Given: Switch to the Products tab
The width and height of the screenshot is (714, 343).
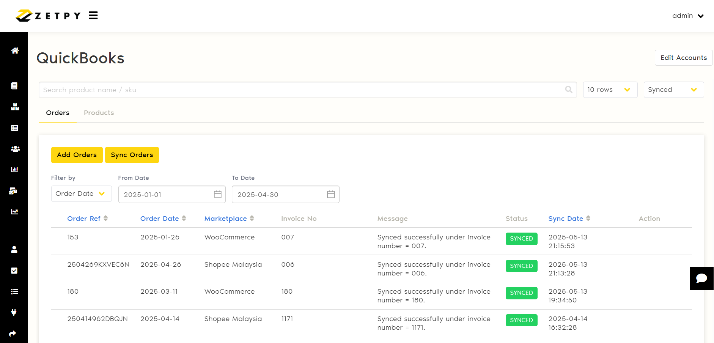Looking at the screenshot, I should (x=99, y=113).
